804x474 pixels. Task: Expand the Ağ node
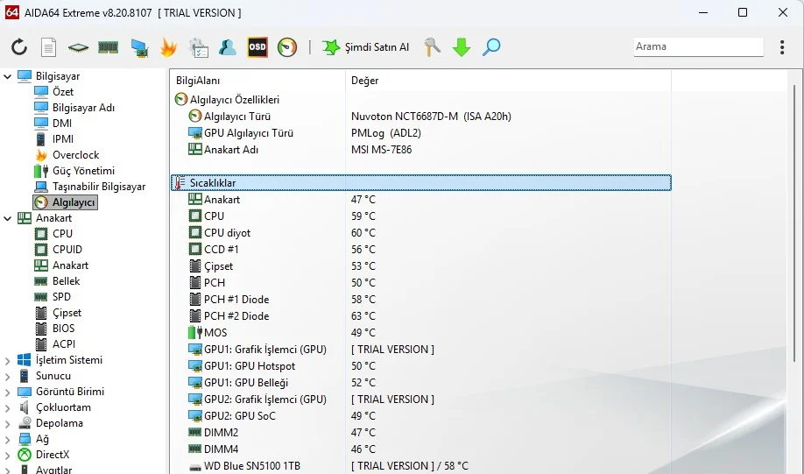[7, 440]
